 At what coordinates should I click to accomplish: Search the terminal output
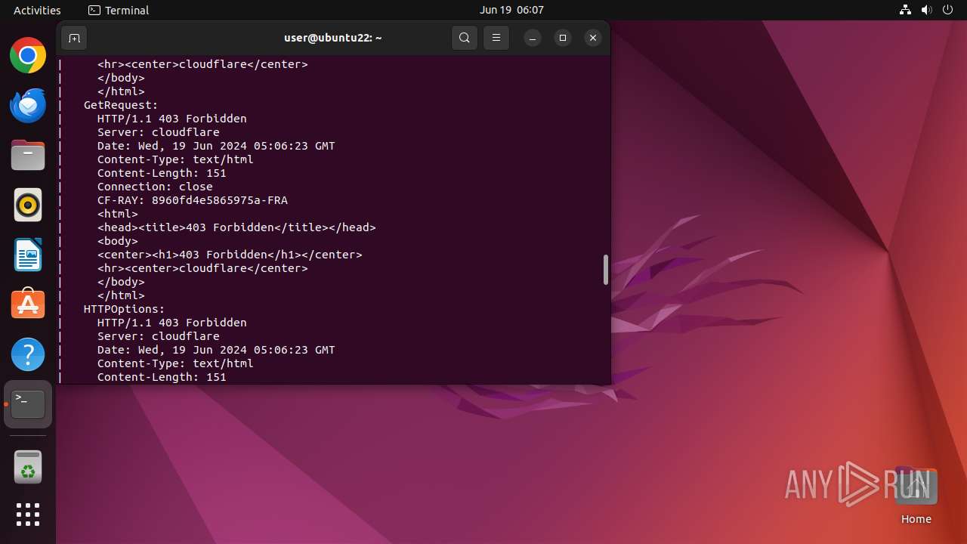tap(465, 38)
